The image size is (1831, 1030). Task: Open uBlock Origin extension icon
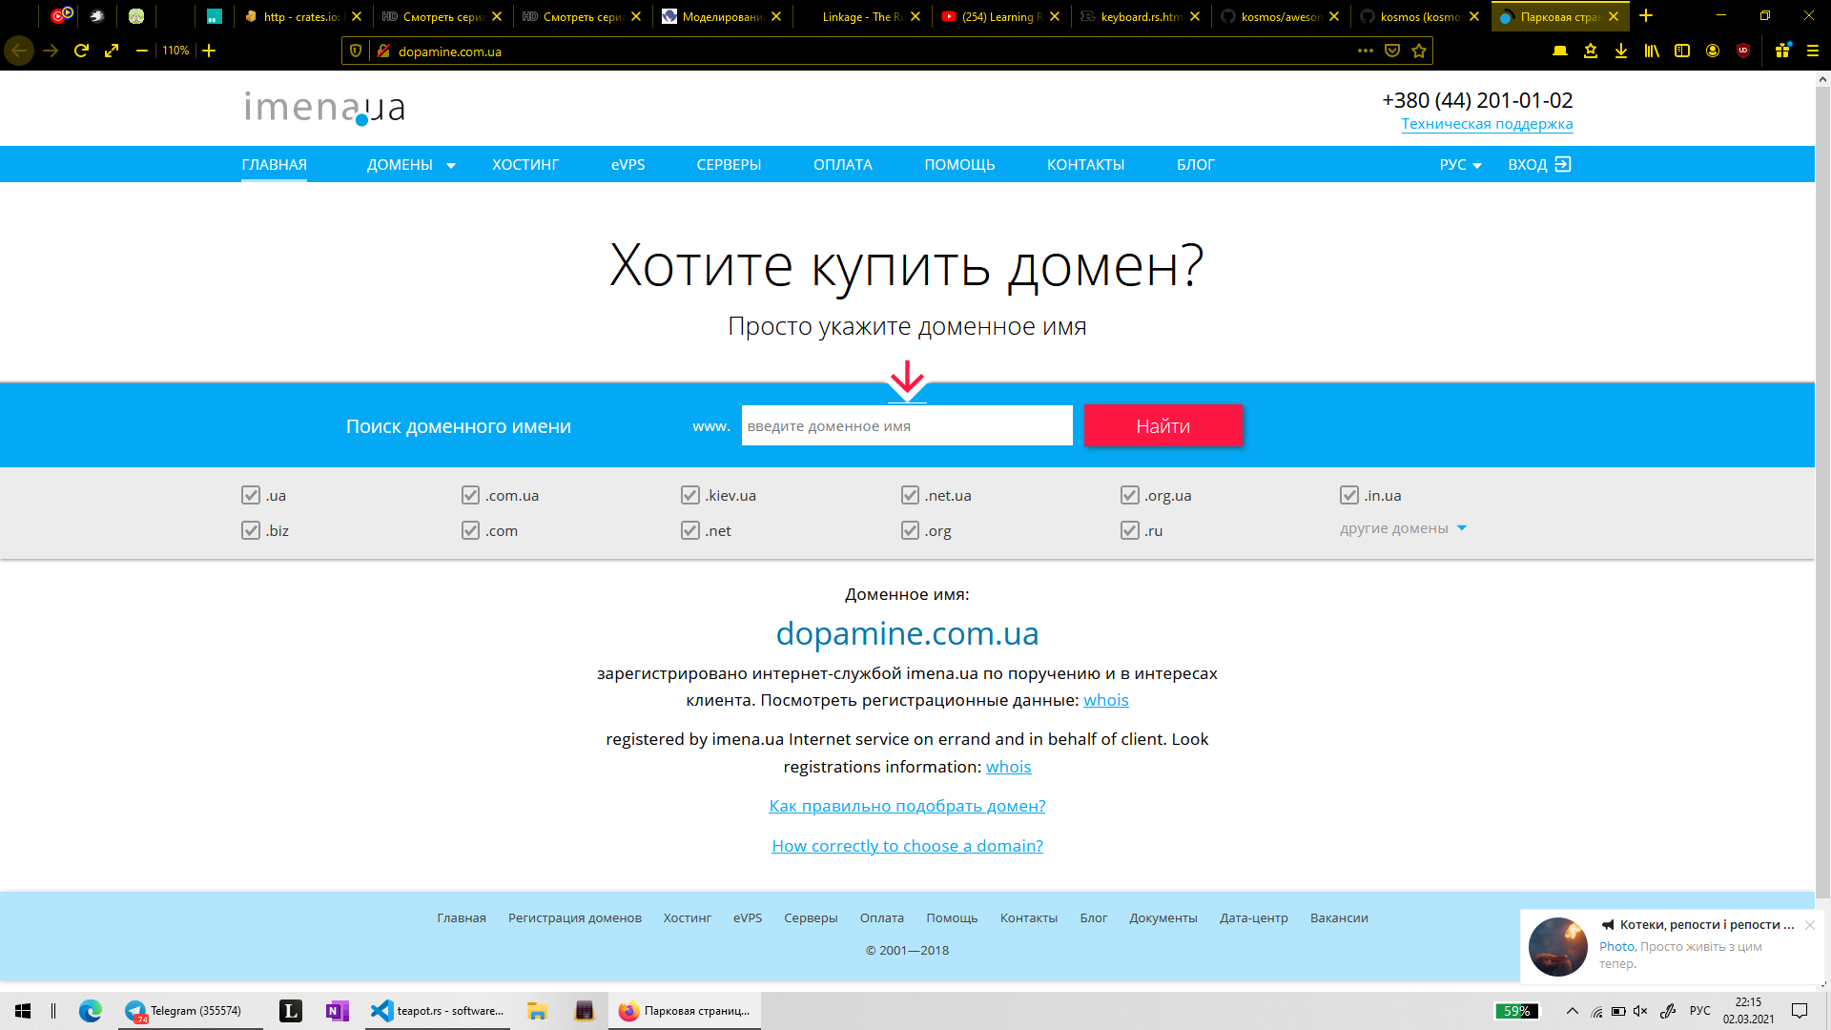coord(1743,51)
